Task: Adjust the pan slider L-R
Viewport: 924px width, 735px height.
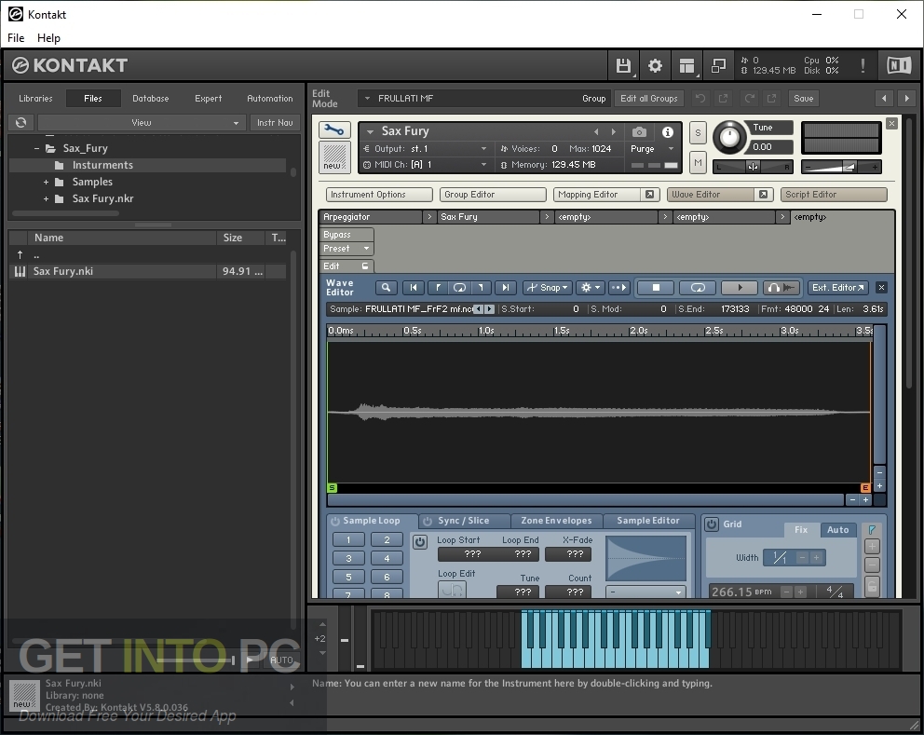Action: pyautogui.click(x=753, y=168)
